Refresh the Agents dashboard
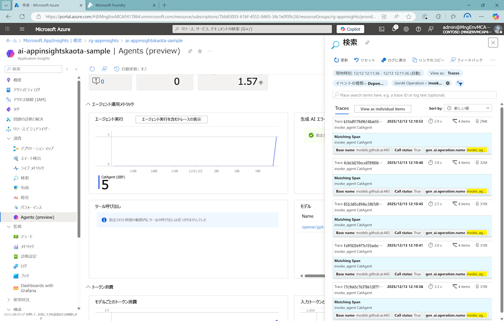This screenshot has width=504, height=321. click(x=92, y=69)
